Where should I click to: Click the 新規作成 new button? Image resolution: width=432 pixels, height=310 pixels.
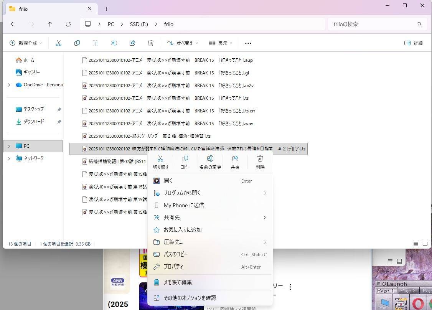(26, 43)
